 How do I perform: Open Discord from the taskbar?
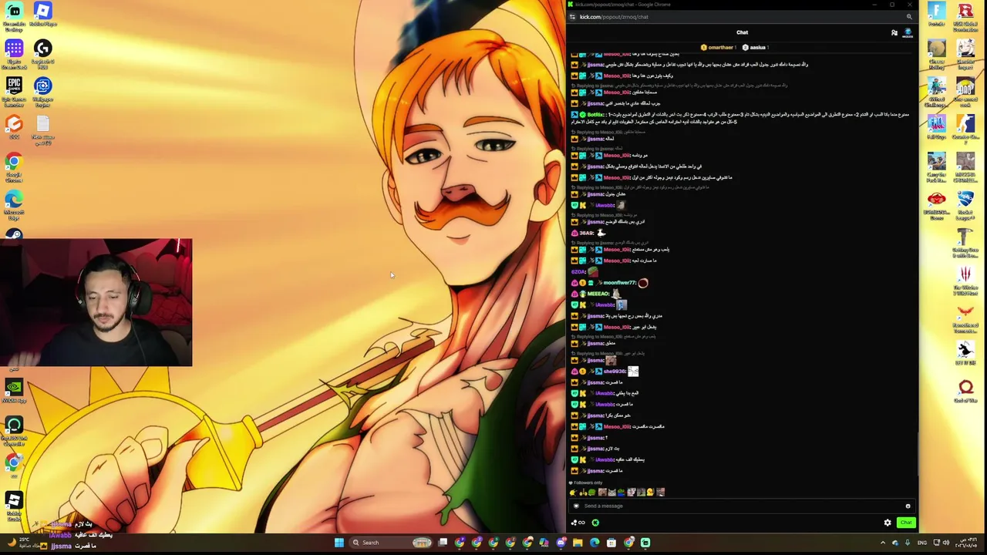(561, 543)
